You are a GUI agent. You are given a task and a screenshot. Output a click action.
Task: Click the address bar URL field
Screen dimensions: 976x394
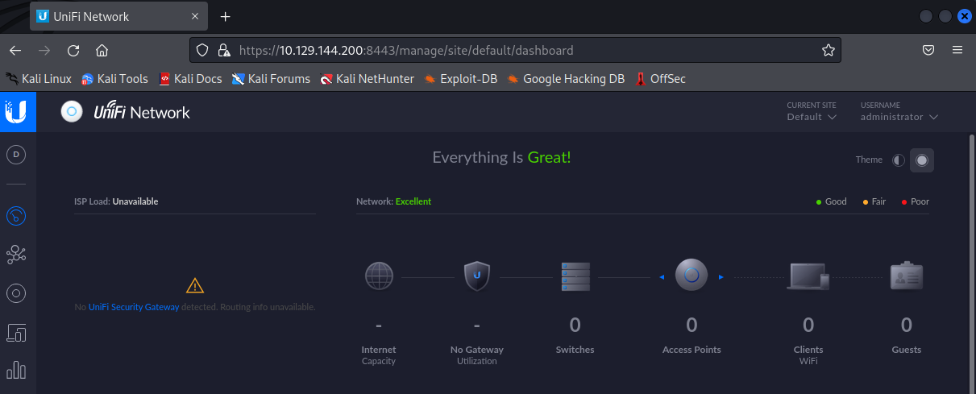click(516, 50)
